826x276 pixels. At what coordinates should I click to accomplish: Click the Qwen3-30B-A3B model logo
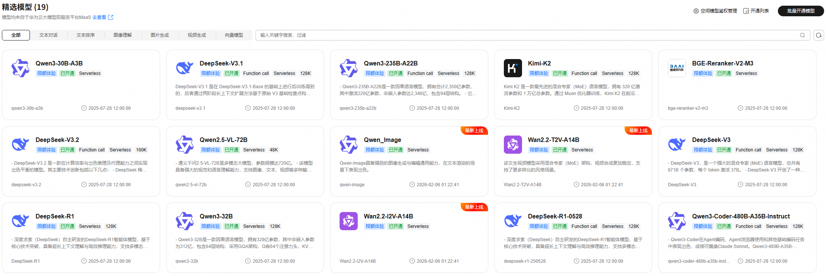(x=20, y=68)
